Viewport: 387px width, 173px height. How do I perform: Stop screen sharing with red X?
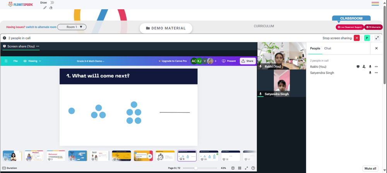coord(357,38)
